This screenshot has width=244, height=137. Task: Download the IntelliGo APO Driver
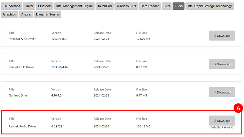point(222,36)
